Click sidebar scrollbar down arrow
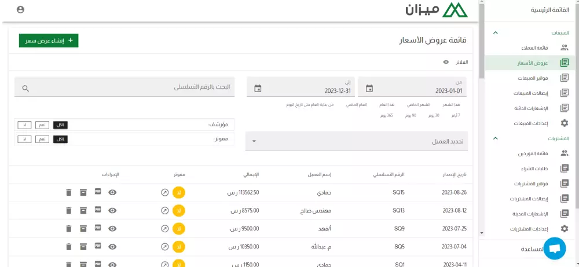 [482, 233]
